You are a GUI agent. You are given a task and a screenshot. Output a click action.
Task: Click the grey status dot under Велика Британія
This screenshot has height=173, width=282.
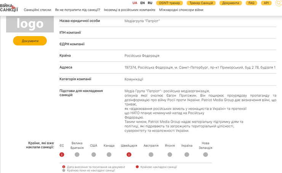tap(77, 155)
